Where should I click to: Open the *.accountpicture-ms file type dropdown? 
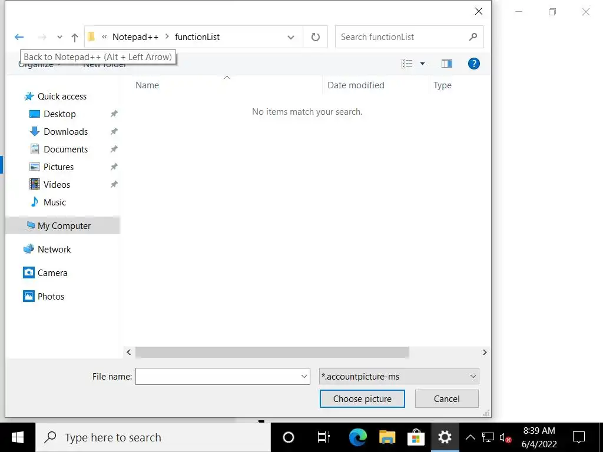click(399, 376)
